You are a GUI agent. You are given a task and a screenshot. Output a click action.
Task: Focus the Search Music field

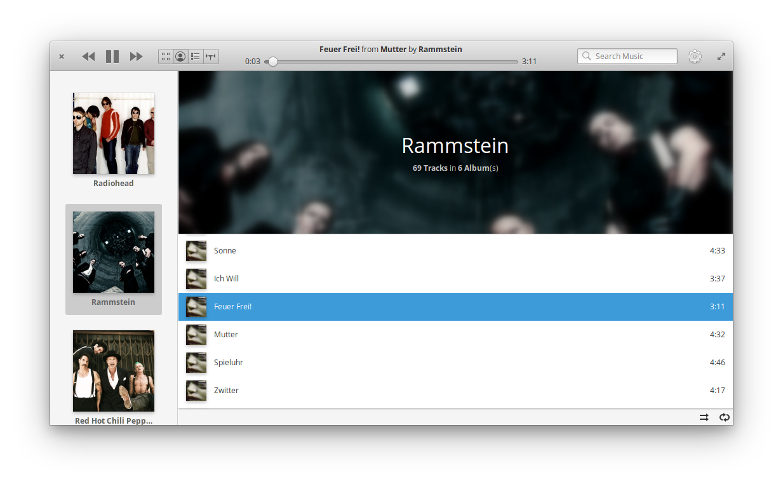pyautogui.click(x=627, y=56)
